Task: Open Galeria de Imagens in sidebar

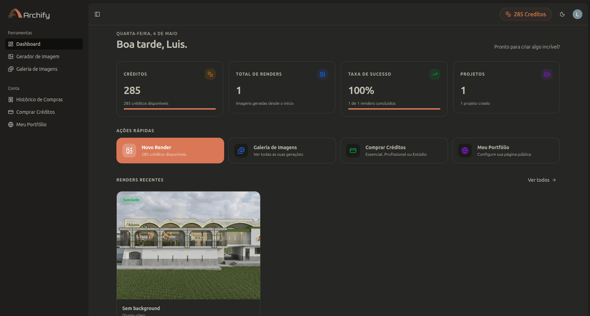Action: click(44, 69)
